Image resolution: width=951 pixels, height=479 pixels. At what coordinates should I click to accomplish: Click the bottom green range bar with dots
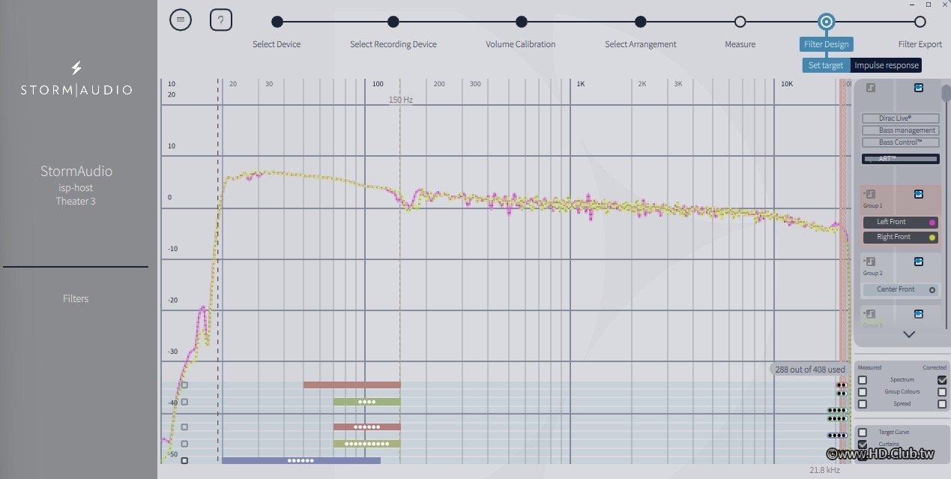[367, 444]
